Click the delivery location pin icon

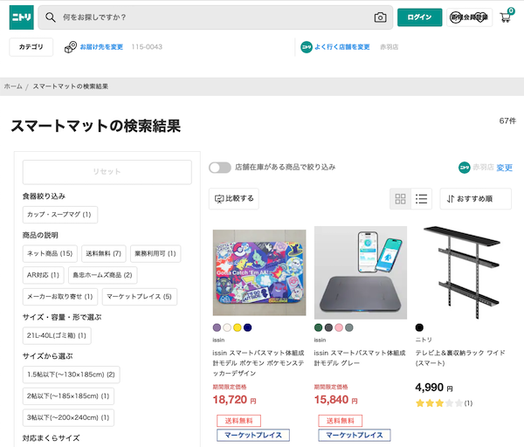[71, 47]
